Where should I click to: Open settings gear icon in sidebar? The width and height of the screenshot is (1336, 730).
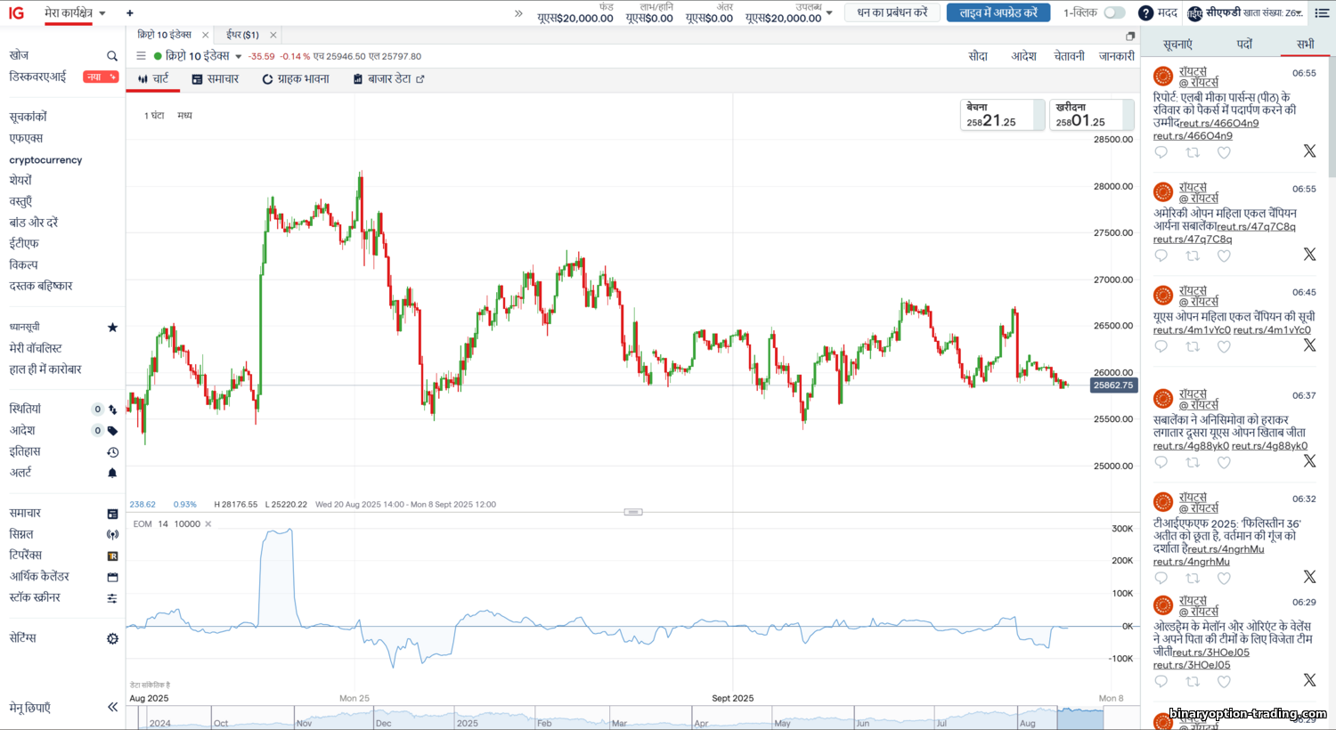click(x=112, y=638)
